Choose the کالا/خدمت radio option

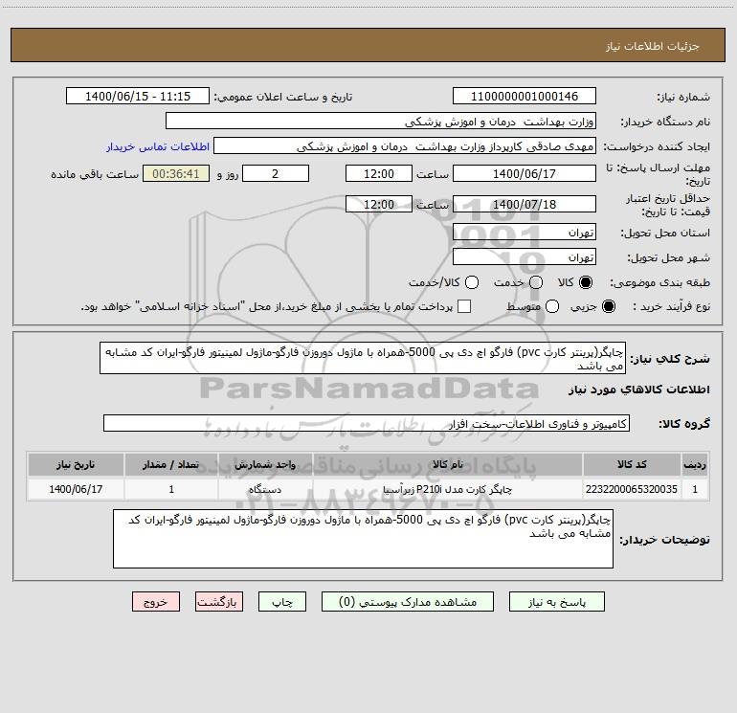click(469, 282)
